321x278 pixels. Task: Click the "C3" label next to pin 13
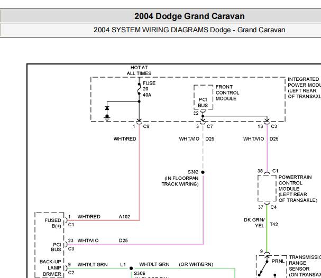274,126
